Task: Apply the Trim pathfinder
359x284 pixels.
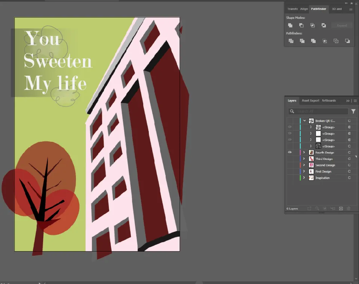Action: pyautogui.click(x=302, y=41)
